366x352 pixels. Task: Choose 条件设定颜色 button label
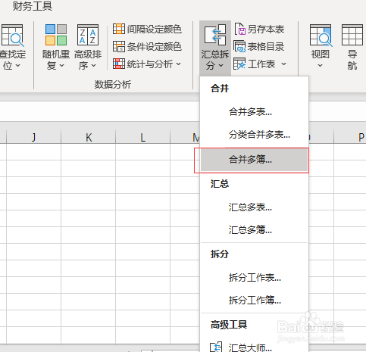pyautogui.click(x=155, y=47)
